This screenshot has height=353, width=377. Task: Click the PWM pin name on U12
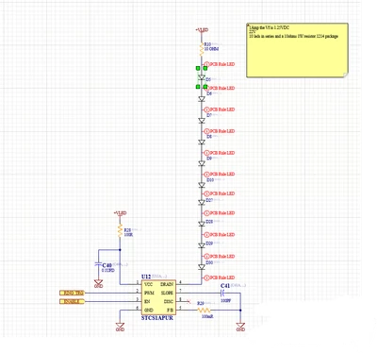coord(149,293)
